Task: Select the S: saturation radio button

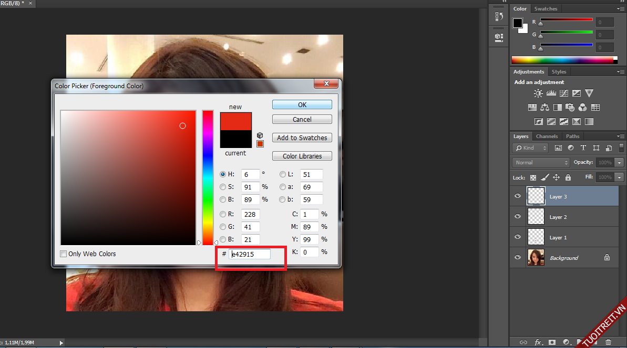Action: (223, 187)
